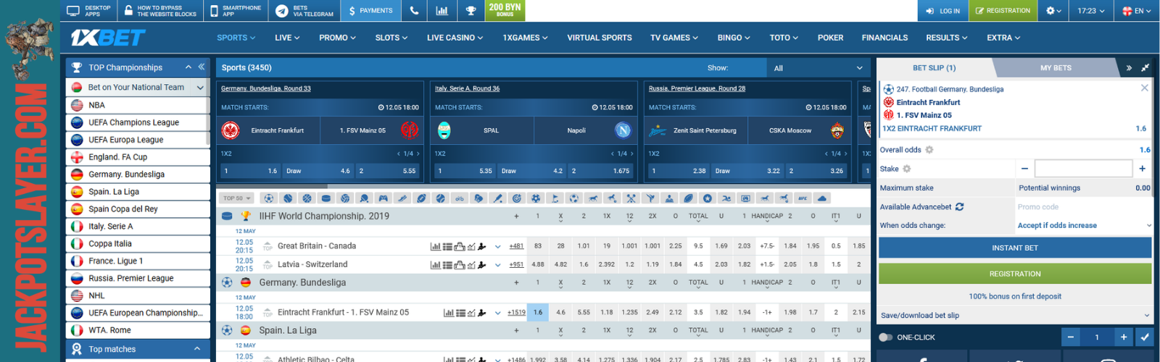This screenshot has width=1160, height=362.
Task: Filter sports by the darts target icon
Action: click(x=516, y=198)
